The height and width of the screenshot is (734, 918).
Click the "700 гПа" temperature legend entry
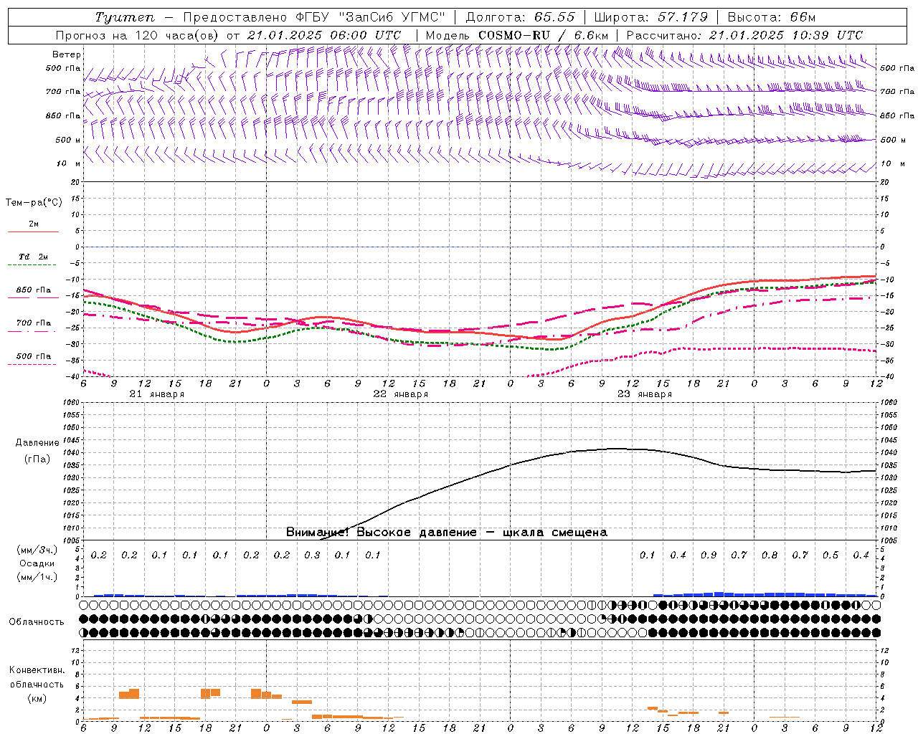[x=34, y=323]
